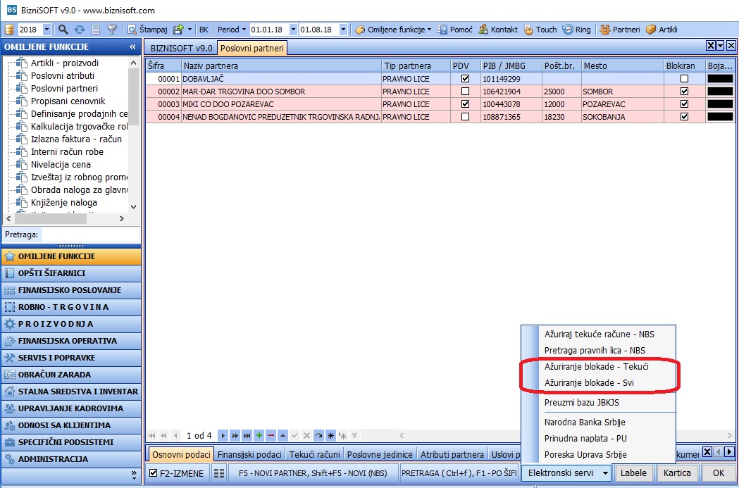Toggle Blokiran checkbox for DOBAVLJAČ row

tap(684, 79)
